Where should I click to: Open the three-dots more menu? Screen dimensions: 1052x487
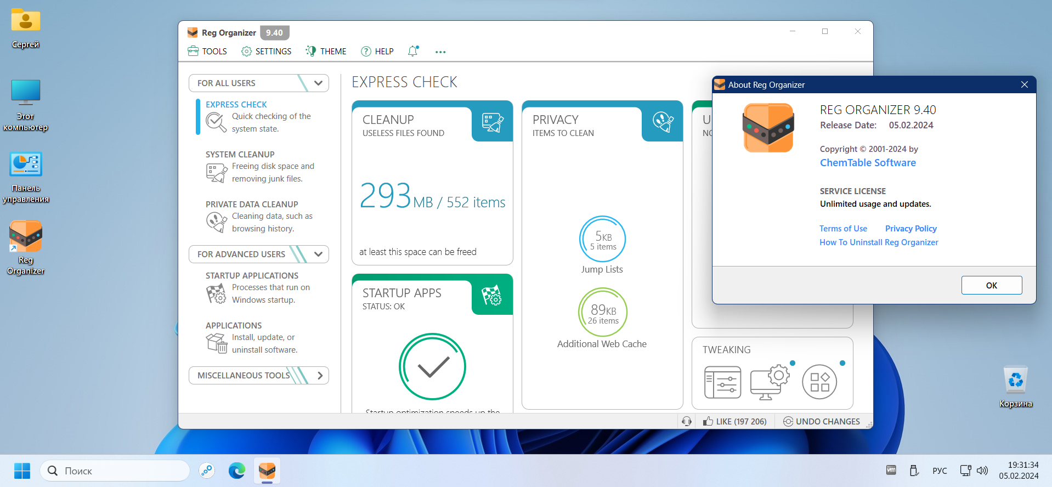pyautogui.click(x=440, y=52)
